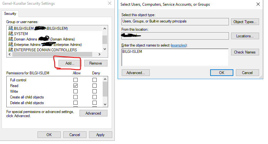Click Check Names button

click(245, 52)
